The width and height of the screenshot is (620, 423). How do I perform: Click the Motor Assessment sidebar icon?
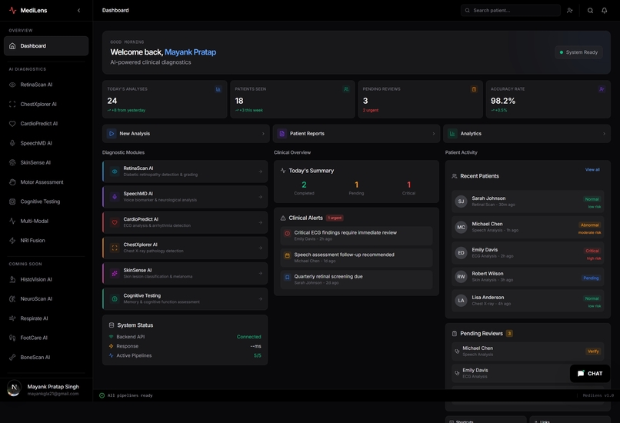pyautogui.click(x=12, y=182)
